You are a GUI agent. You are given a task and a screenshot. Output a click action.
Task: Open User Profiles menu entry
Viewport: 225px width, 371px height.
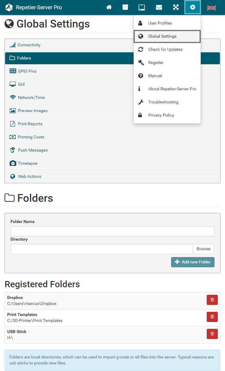[x=160, y=23]
